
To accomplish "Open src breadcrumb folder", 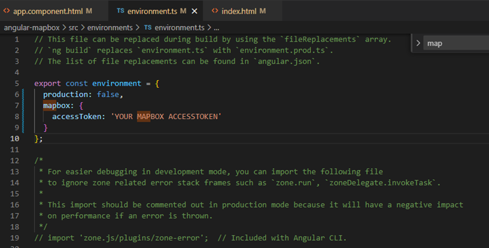I will point(73,28).
